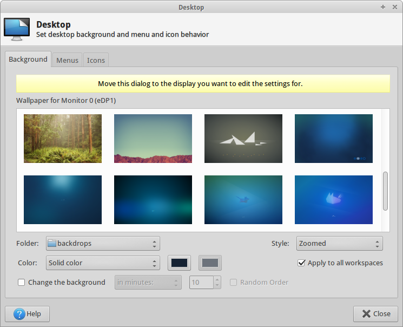Image resolution: width=403 pixels, height=327 pixels.
Task: Click the wallpaper list vertical scrollbar
Action: pos(385,191)
